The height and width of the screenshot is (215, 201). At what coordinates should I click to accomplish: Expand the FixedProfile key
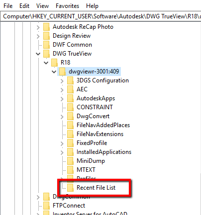[62, 143]
